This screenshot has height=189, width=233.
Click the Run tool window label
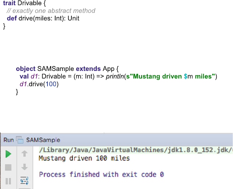pos(8,140)
